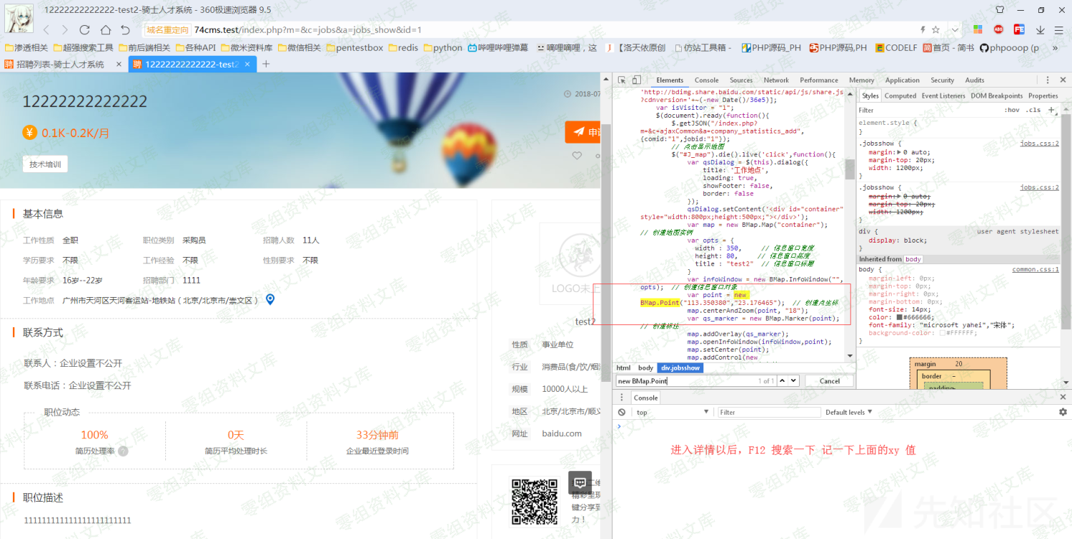Bookmark this page with the star icon

935,29
